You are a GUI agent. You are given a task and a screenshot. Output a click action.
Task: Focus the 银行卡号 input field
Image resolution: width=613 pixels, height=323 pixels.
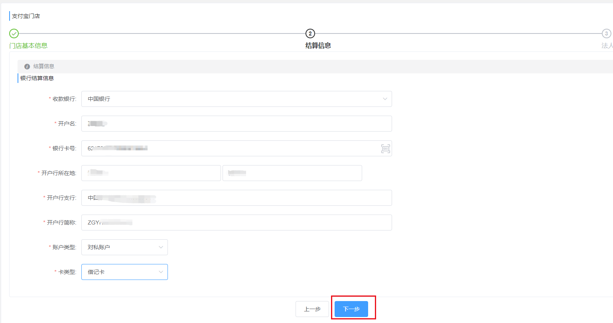click(x=237, y=148)
